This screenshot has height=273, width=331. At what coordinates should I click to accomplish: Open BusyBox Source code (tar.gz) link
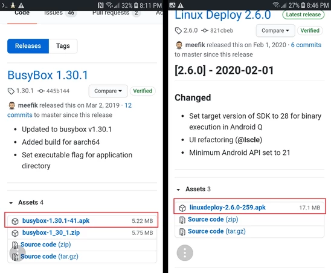50,257
